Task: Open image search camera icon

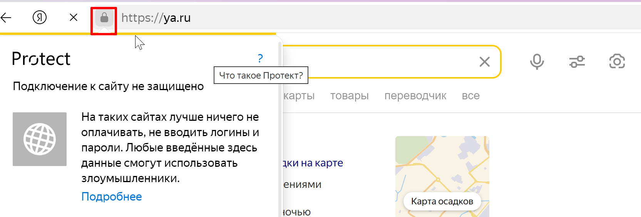Action: [x=617, y=62]
